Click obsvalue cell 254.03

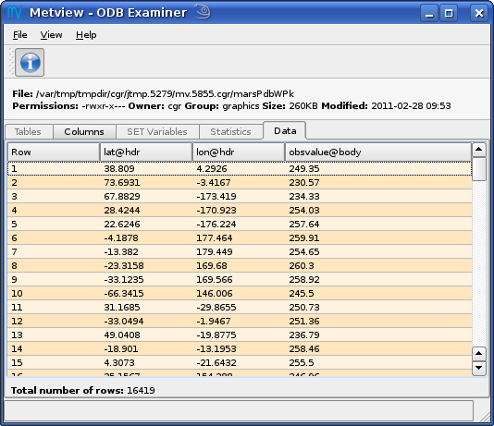pyautogui.click(x=378, y=210)
